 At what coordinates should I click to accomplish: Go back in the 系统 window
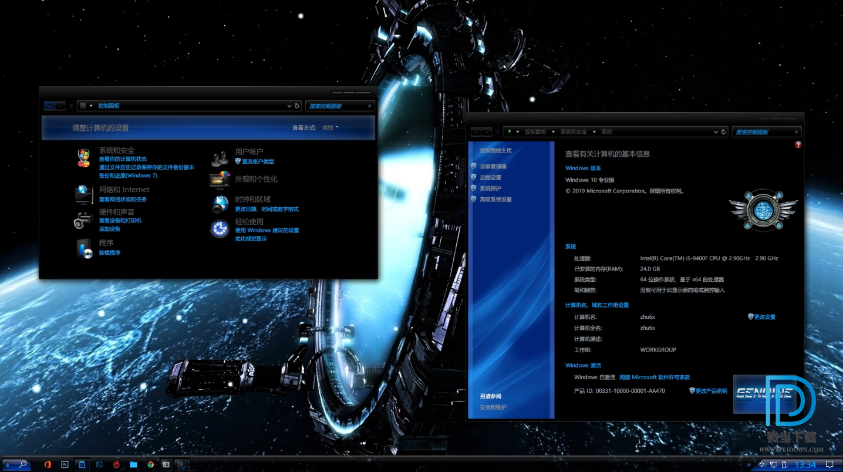476,132
